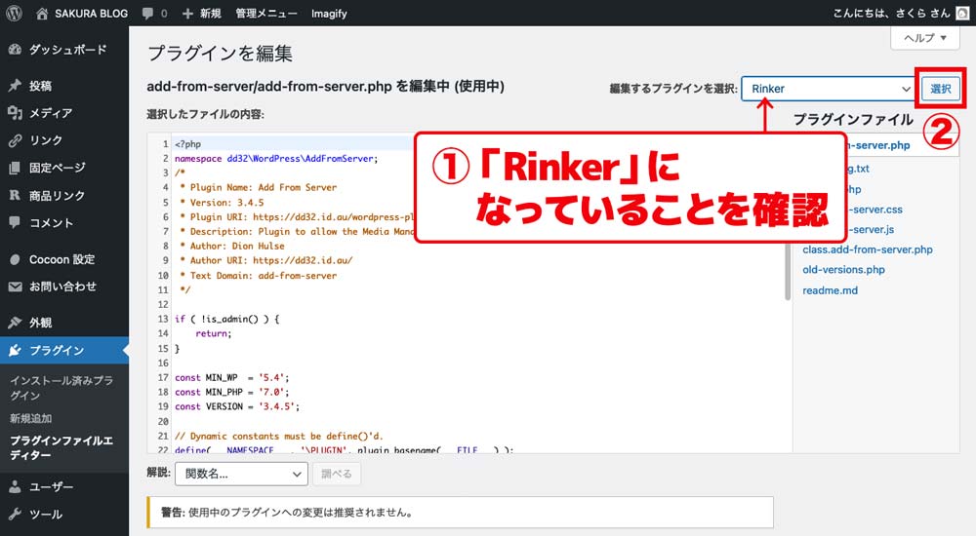Viewport: 976px width, 536px height.
Task: Click the code editor scrollbar
Action: [788, 271]
